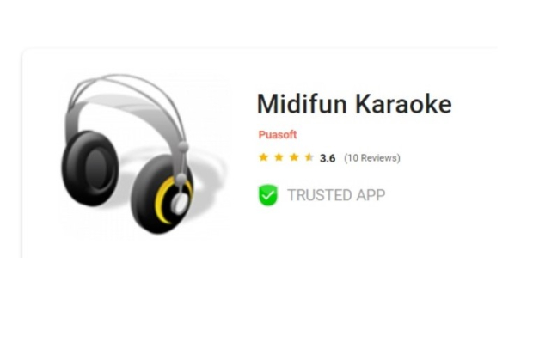Click the Midifun Karaoke headphones app icon

point(143,154)
